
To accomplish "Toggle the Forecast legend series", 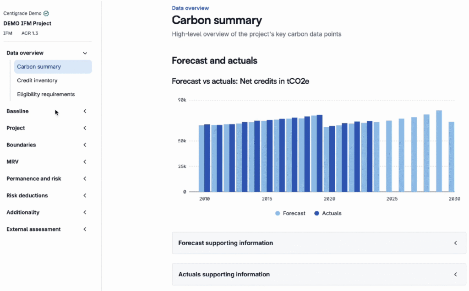I will pyautogui.click(x=290, y=213).
